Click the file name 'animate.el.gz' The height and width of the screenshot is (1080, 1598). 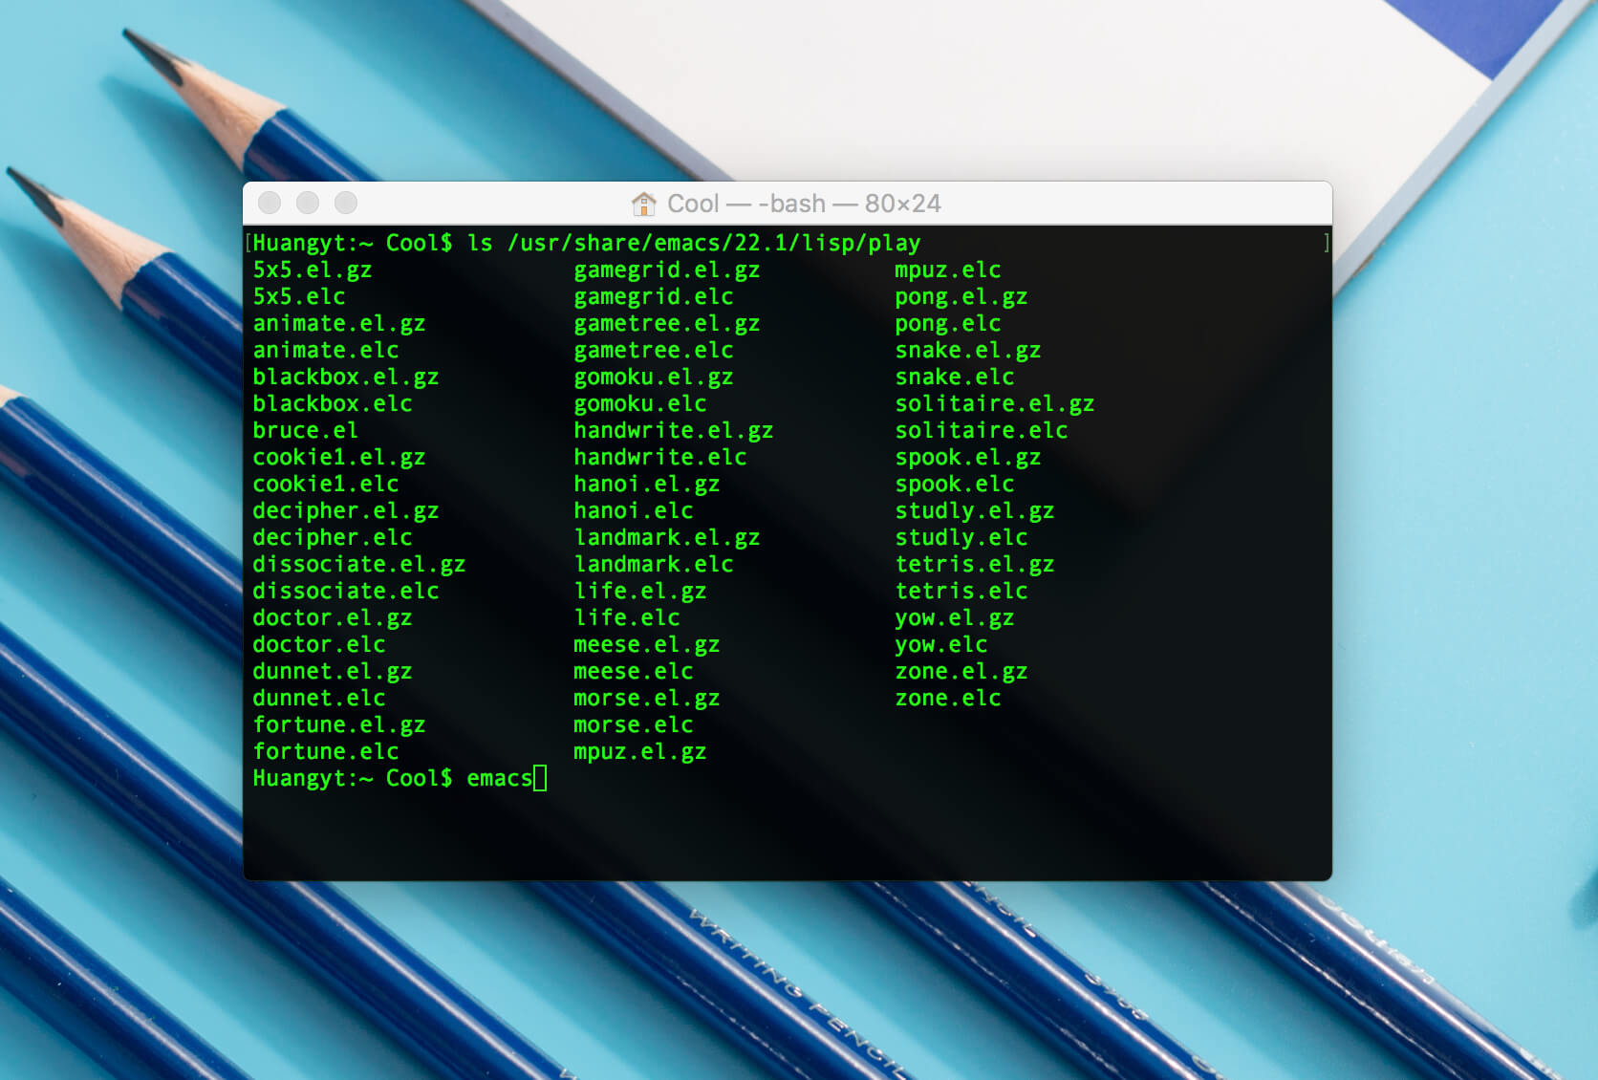(339, 323)
